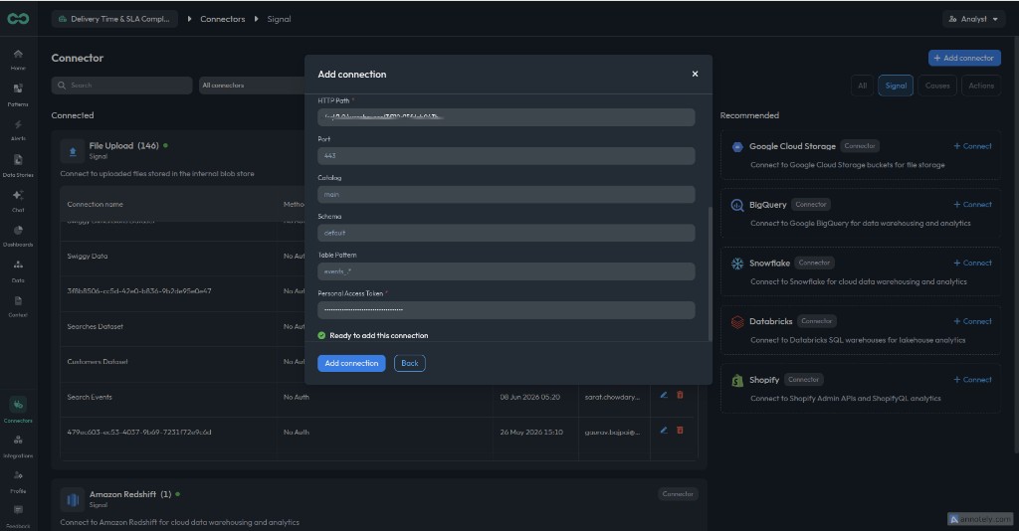
Task: Open the Analyst role dropdown
Action: coord(972,19)
